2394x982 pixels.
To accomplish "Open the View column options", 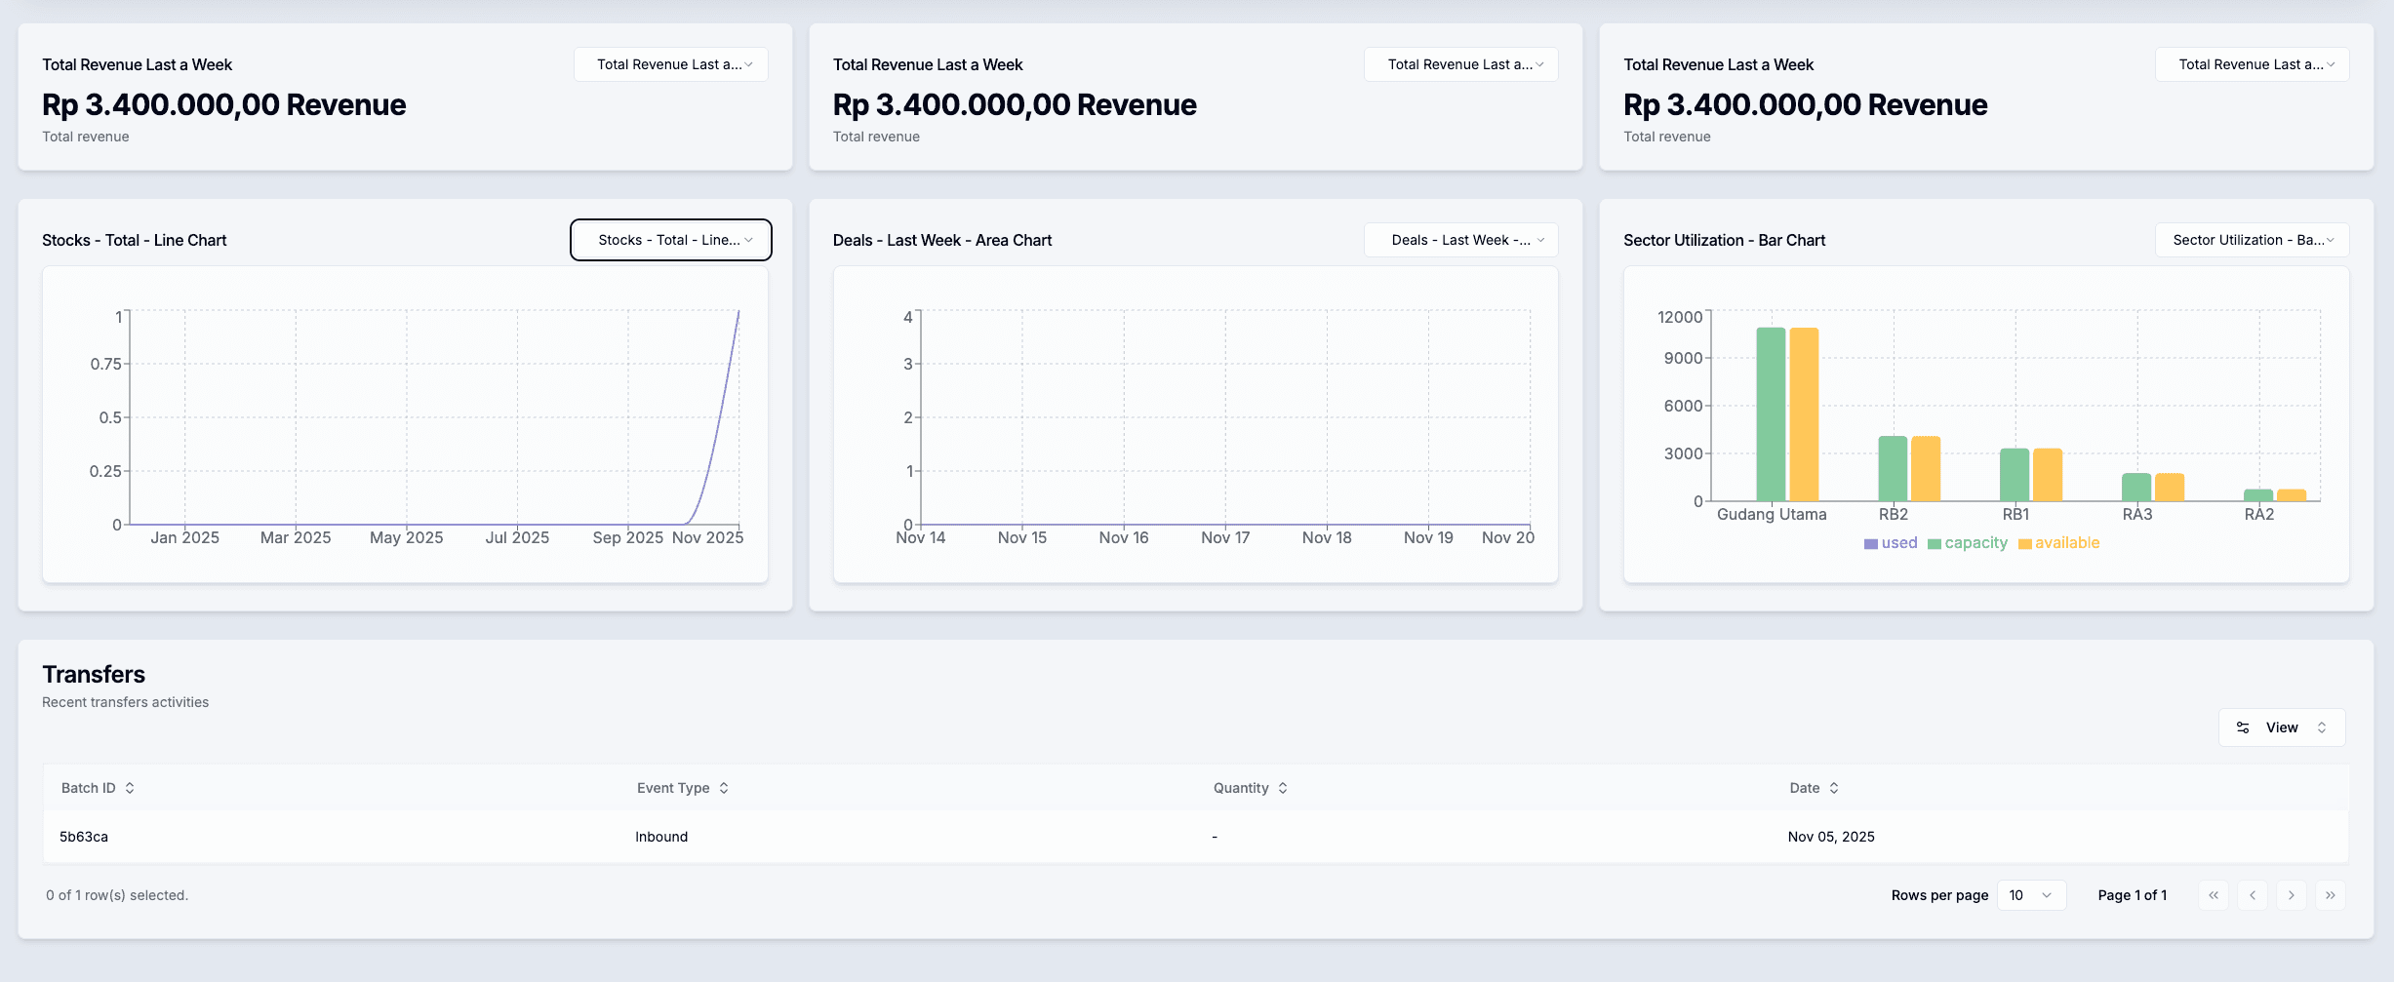I will click(x=2281, y=727).
